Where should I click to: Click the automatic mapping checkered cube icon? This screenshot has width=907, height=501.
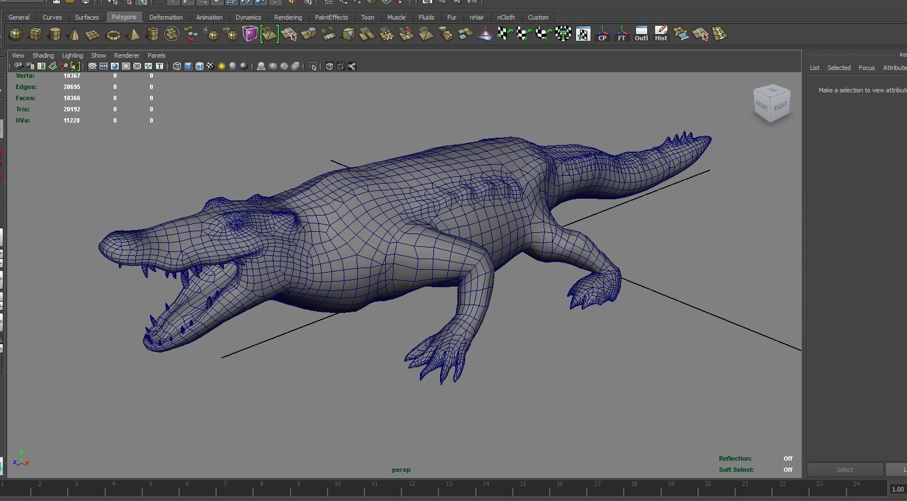tap(563, 34)
